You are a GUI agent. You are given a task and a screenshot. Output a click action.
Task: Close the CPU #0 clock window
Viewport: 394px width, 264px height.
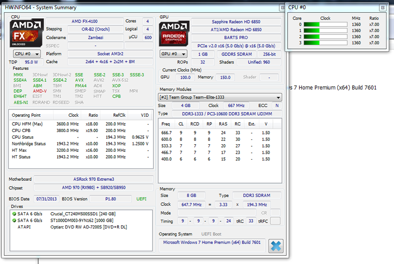(383, 7)
